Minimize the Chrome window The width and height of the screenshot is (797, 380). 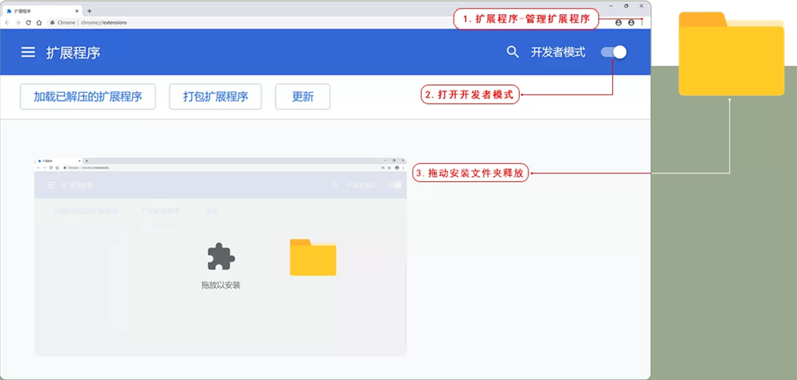click(x=611, y=6)
